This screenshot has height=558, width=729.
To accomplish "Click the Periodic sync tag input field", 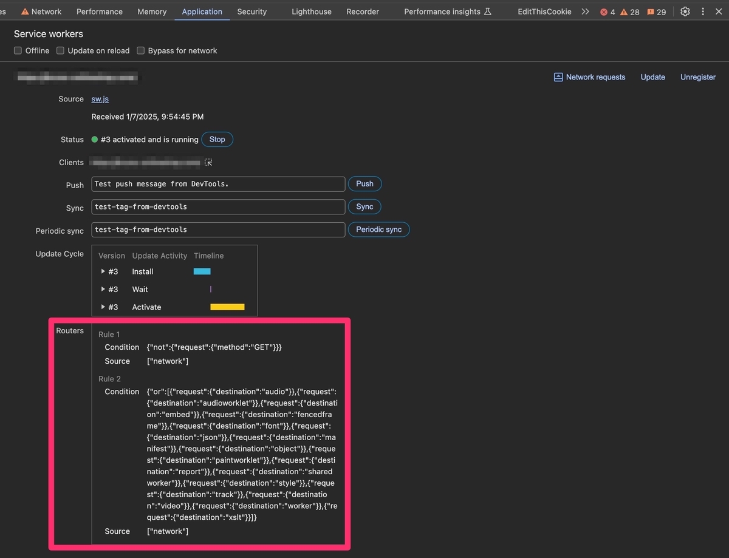I will point(218,230).
